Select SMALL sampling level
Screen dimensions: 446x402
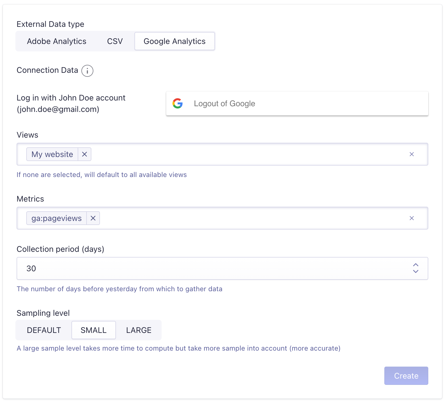[x=93, y=330]
